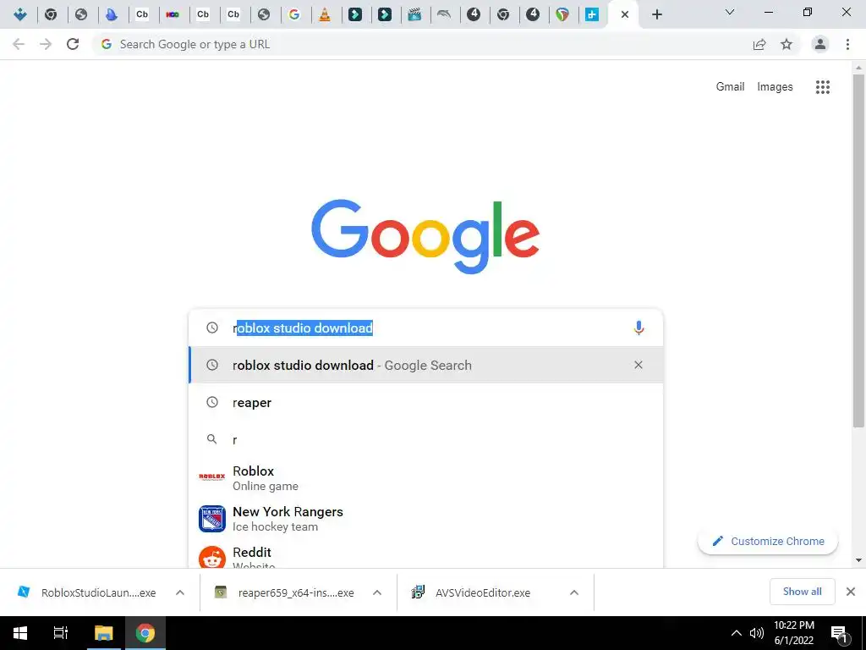Click Show all downloads
The width and height of the screenshot is (866, 650).
(x=803, y=592)
